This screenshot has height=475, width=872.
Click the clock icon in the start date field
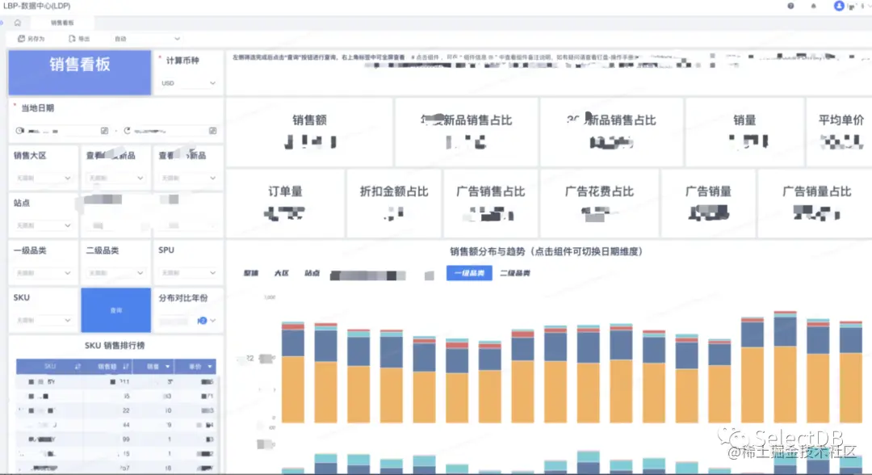20,131
